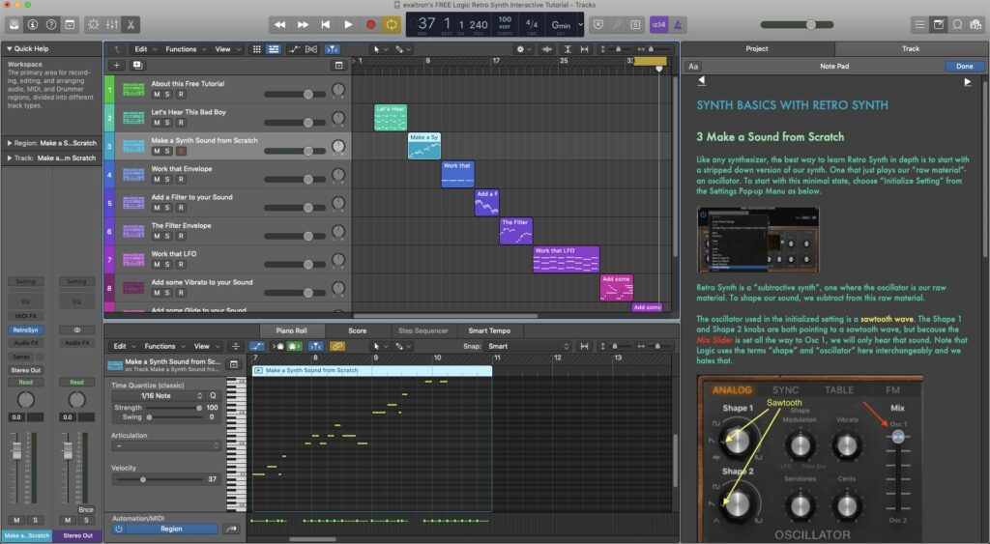The image size is (990, 544).
Task: Adjust the Velocity slider in Piano Roll
Action: coord(158,479)
